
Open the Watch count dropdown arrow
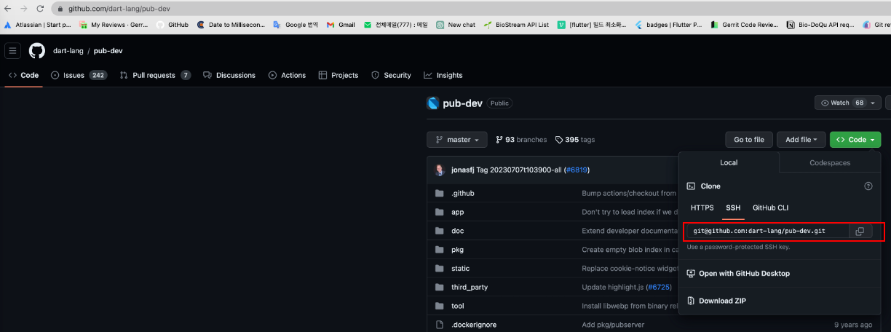click(x=873, y=103)
